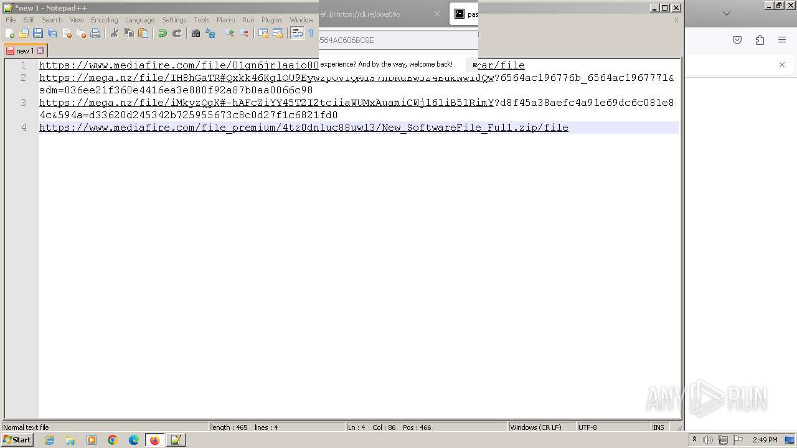Open the Replace dialog icon
The width and height of the screenshot is (797, 448).
coord(210,34)
